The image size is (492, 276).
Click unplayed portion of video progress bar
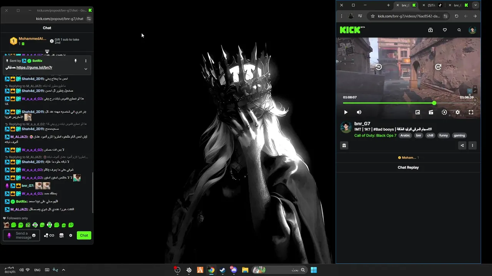pos(454,103)
